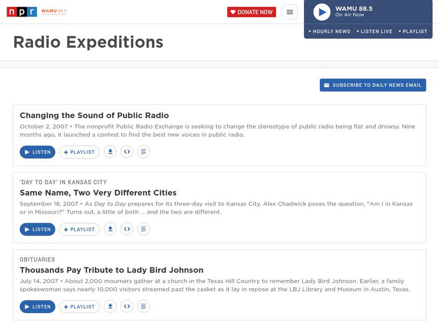Screen dimensions: 439x323
Task: Download the Changing the Sound of Public Radio audio
Action: 110,152
